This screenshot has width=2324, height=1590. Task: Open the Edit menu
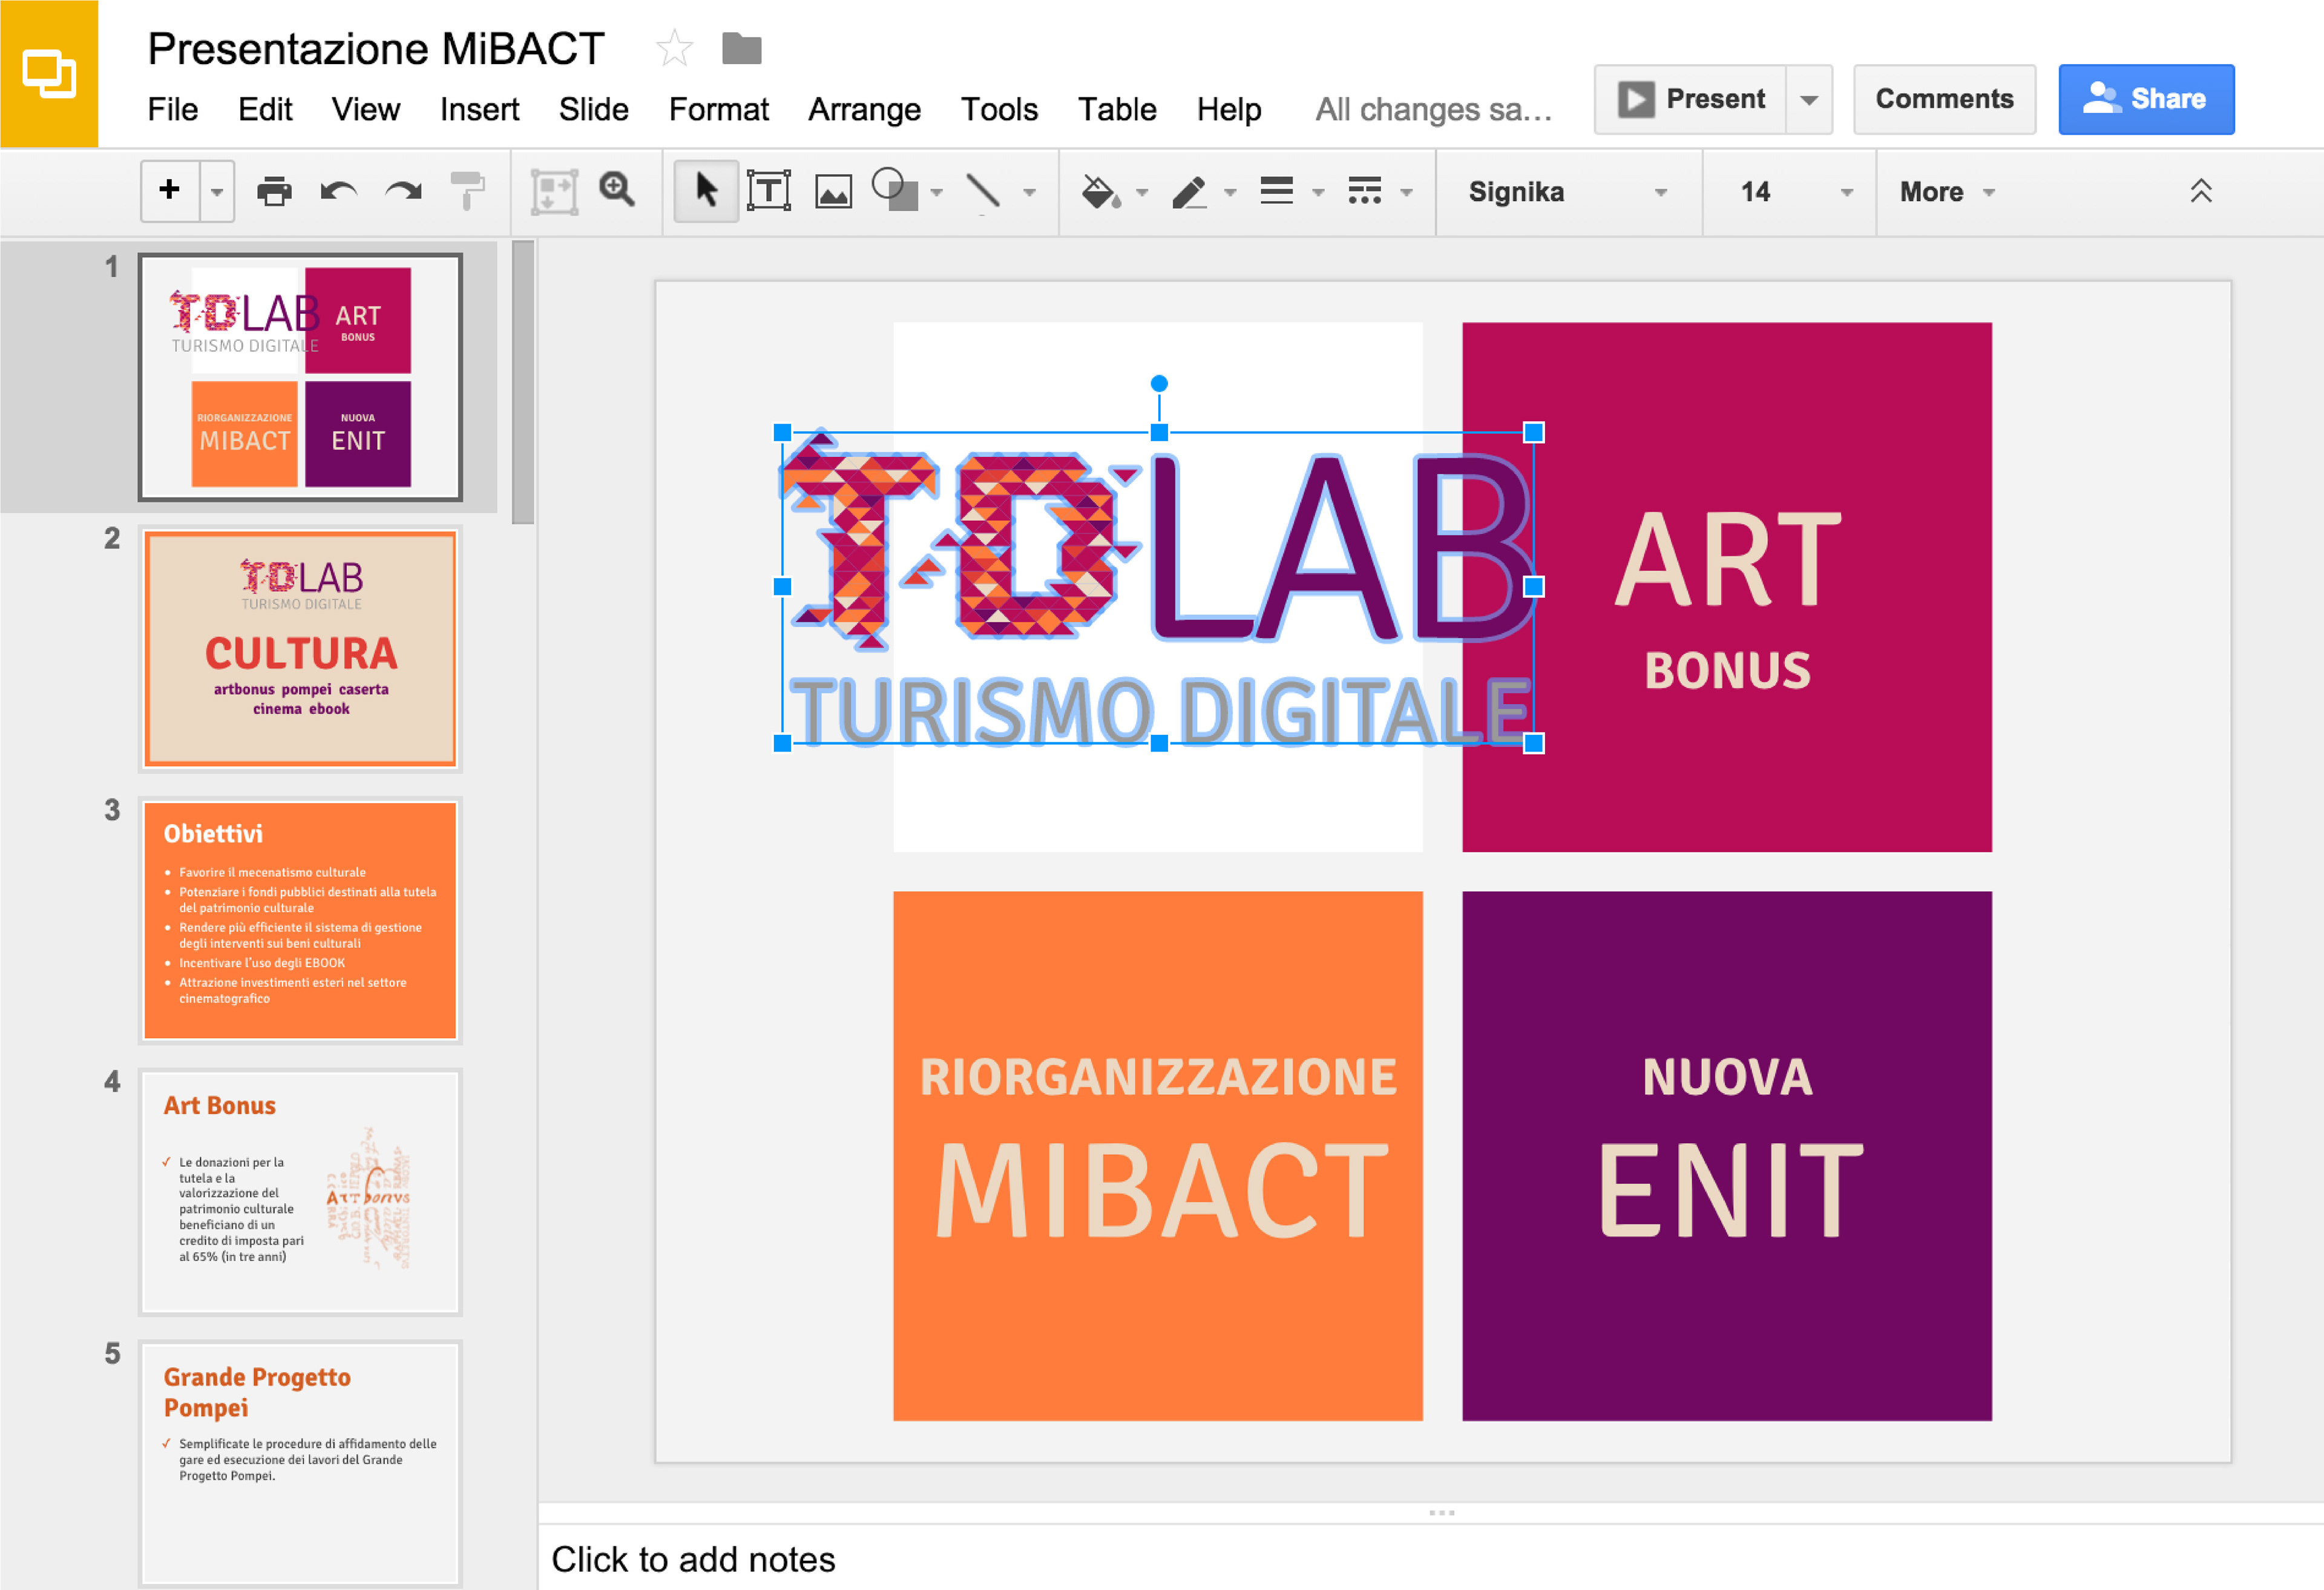click(265, 109)
